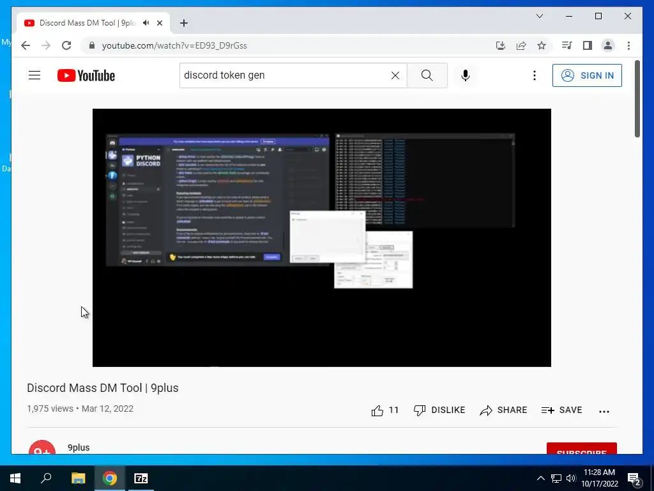Go to YouTube home via logo
The width and height of the screenshot is (654, 491).
(x=86, y=75)
